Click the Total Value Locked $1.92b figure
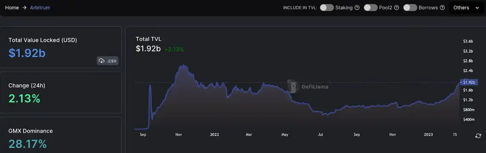Viewport: 486px width, 153px height. [x=27, y=53]
